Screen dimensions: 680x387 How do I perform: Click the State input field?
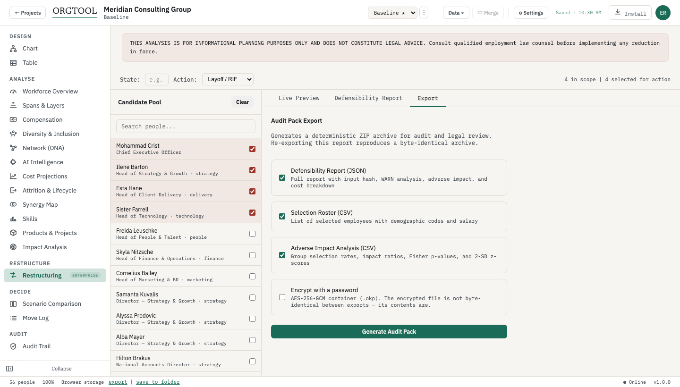pyautogui.click(x=156, y=79)
